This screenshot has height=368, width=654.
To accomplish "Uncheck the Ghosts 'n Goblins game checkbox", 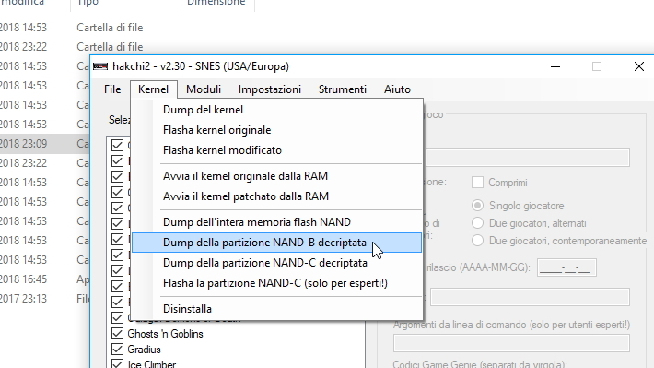I will 117,333.
